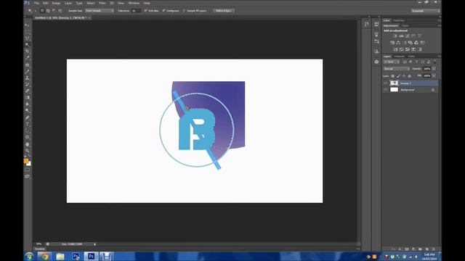Click the foreground orange color swatch

pyautogui.click(x=26, y=161)
